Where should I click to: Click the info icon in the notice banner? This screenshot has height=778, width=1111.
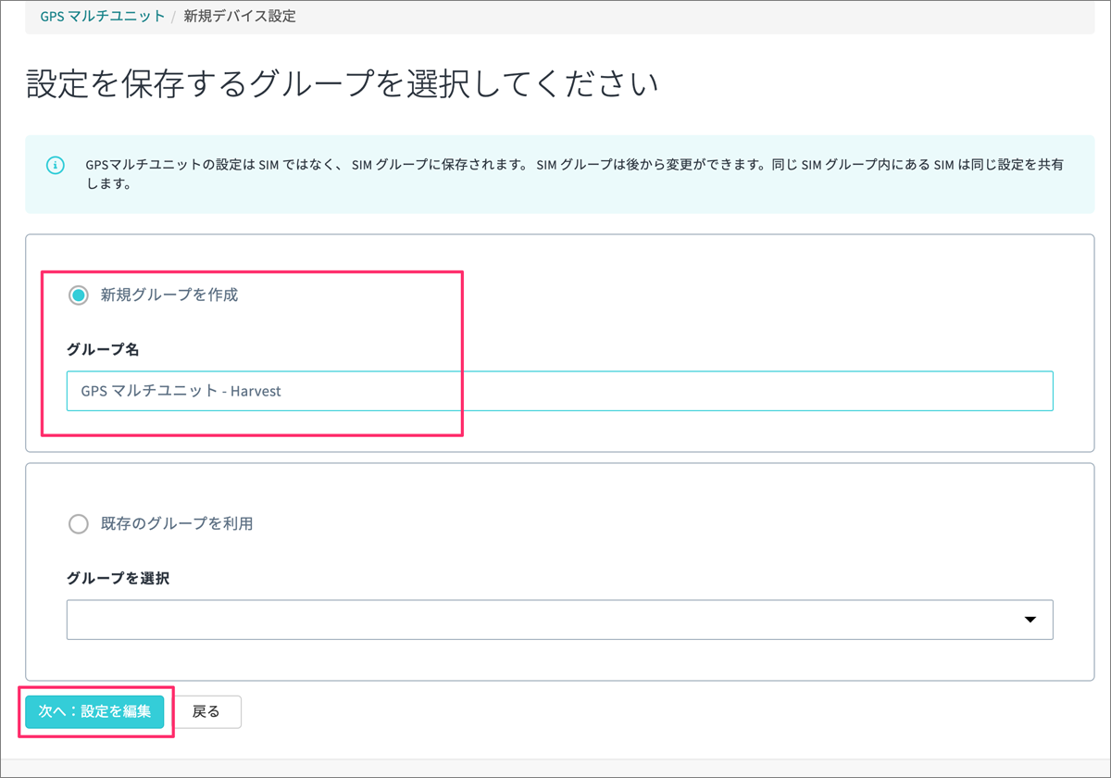[x=55, y=166]
